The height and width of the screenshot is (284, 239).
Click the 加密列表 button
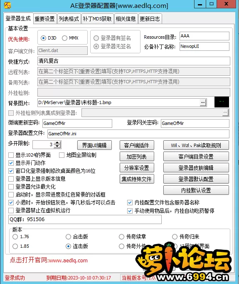point(137,157)
